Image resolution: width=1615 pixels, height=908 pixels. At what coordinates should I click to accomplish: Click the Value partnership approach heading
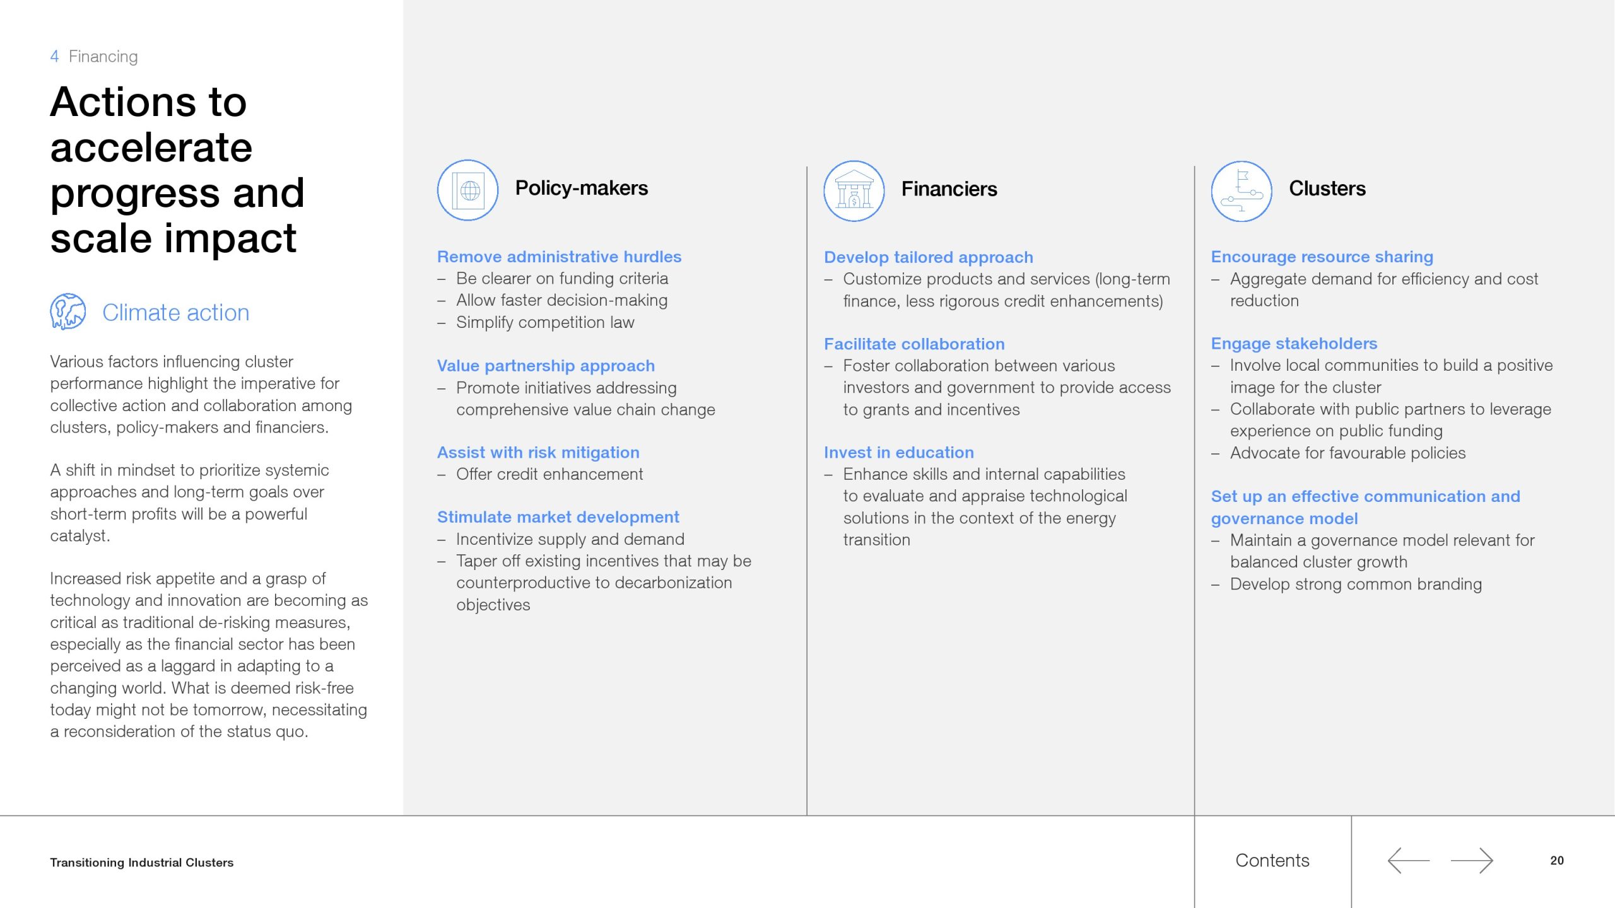click(x=546, y=366)
